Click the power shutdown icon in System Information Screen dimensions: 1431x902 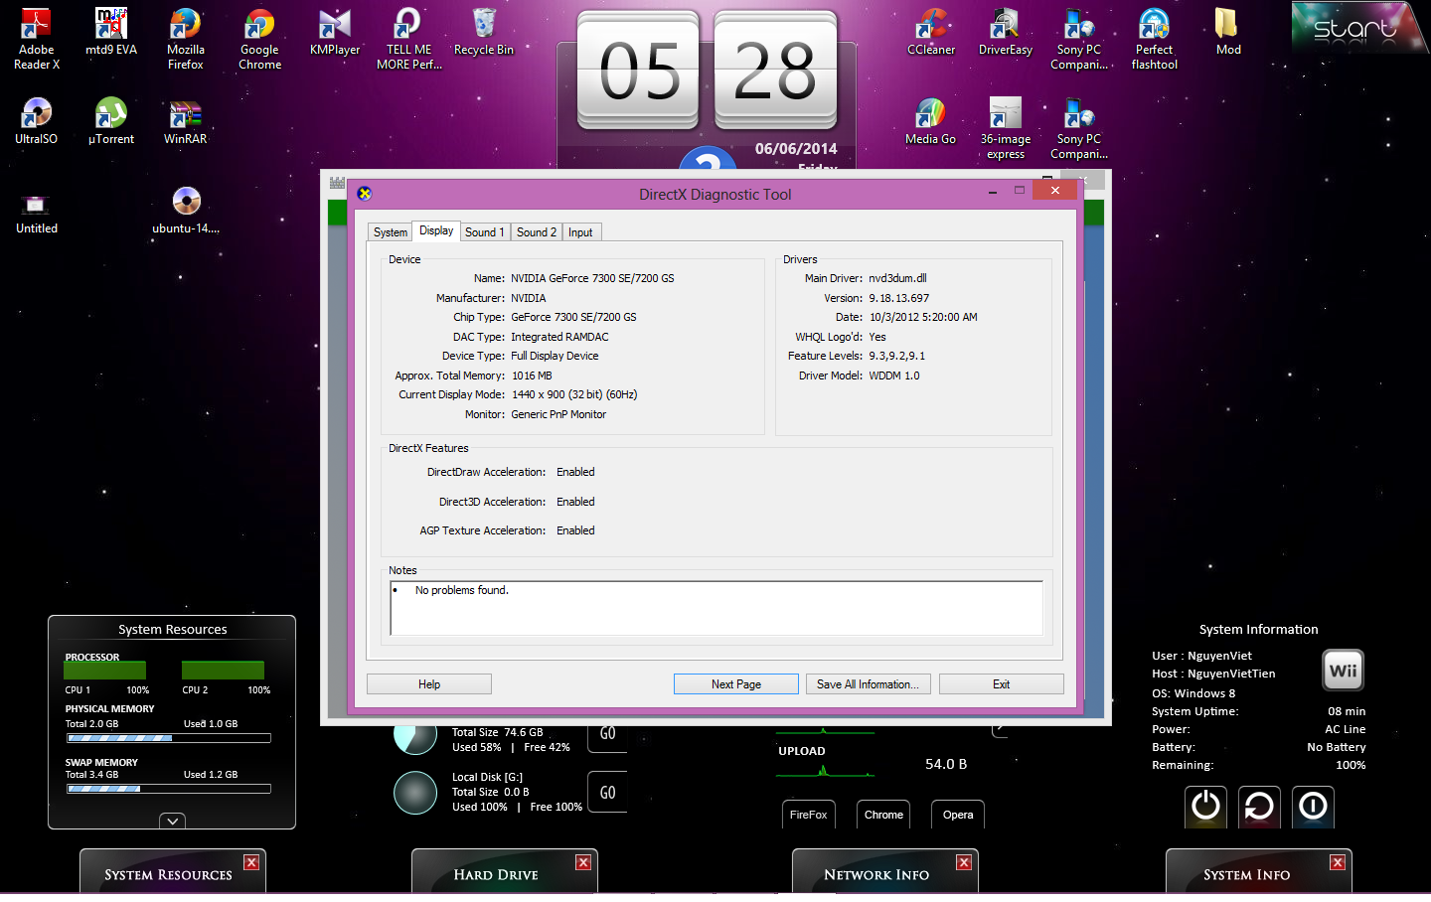pos(1206,806)
